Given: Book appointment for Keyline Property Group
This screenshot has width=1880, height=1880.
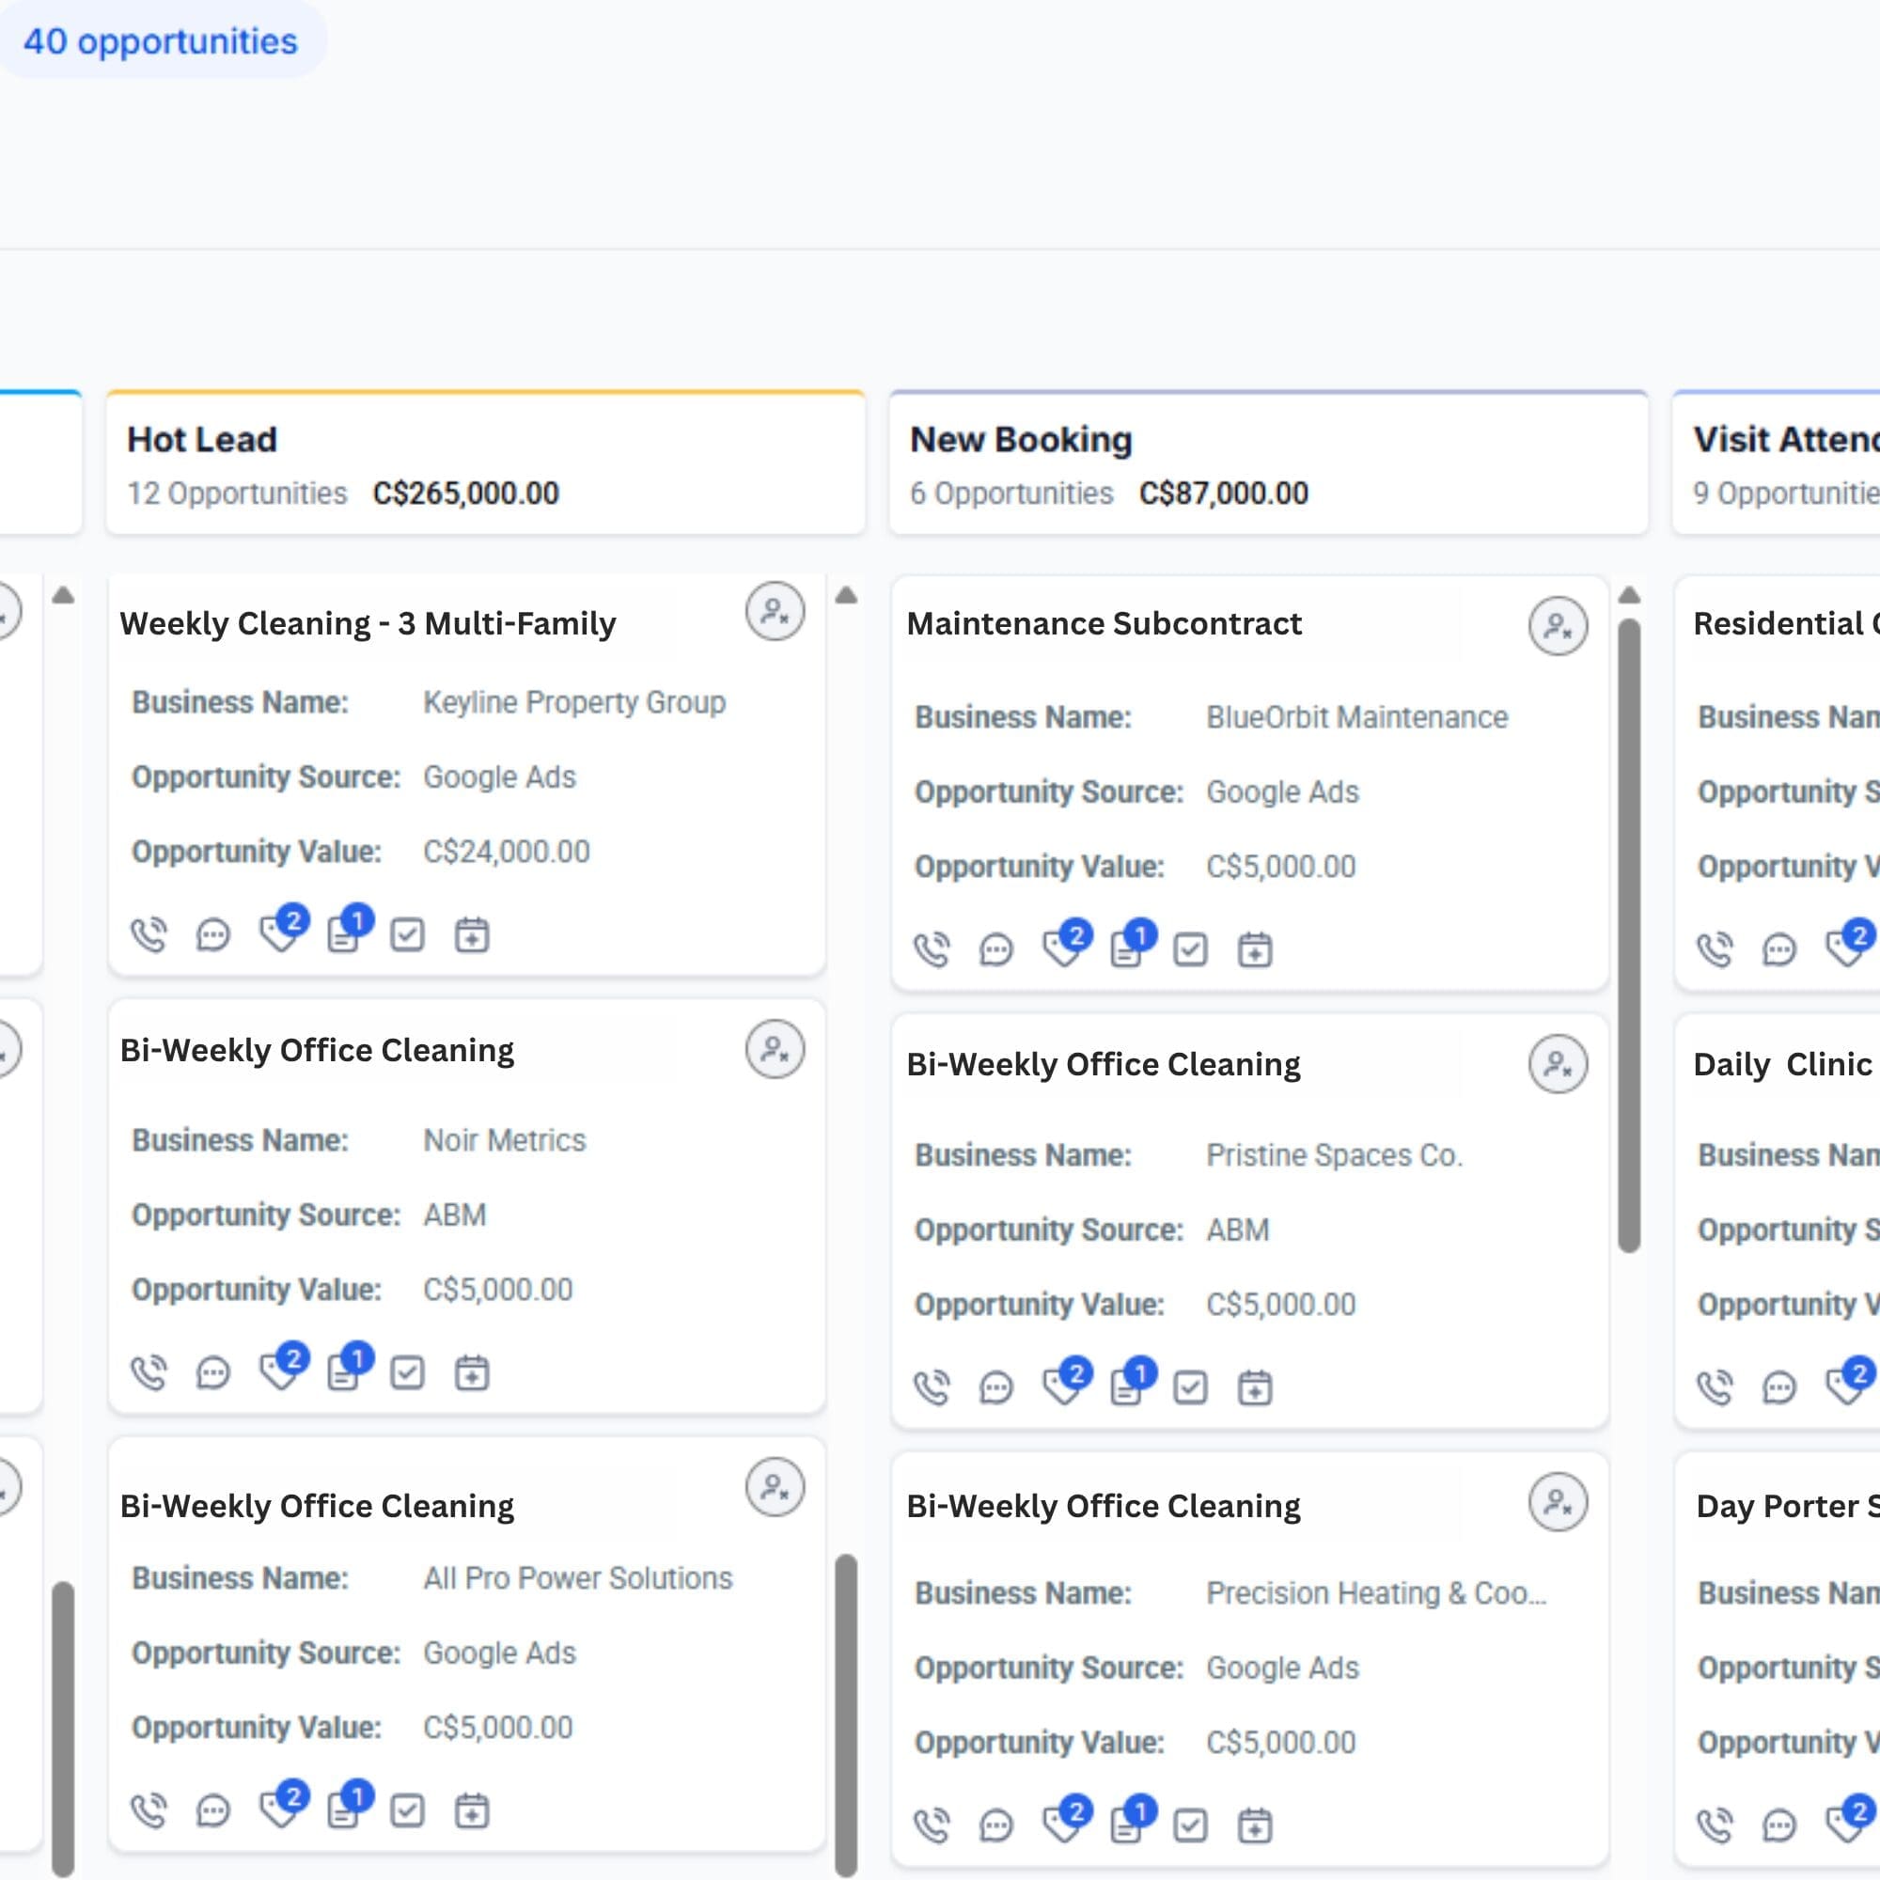Looking at the screenshot, I should coord(472,935).
